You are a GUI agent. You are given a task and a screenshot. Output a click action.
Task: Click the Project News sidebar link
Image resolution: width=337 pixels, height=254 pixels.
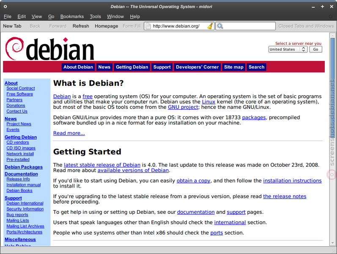(x=19, y=124)
